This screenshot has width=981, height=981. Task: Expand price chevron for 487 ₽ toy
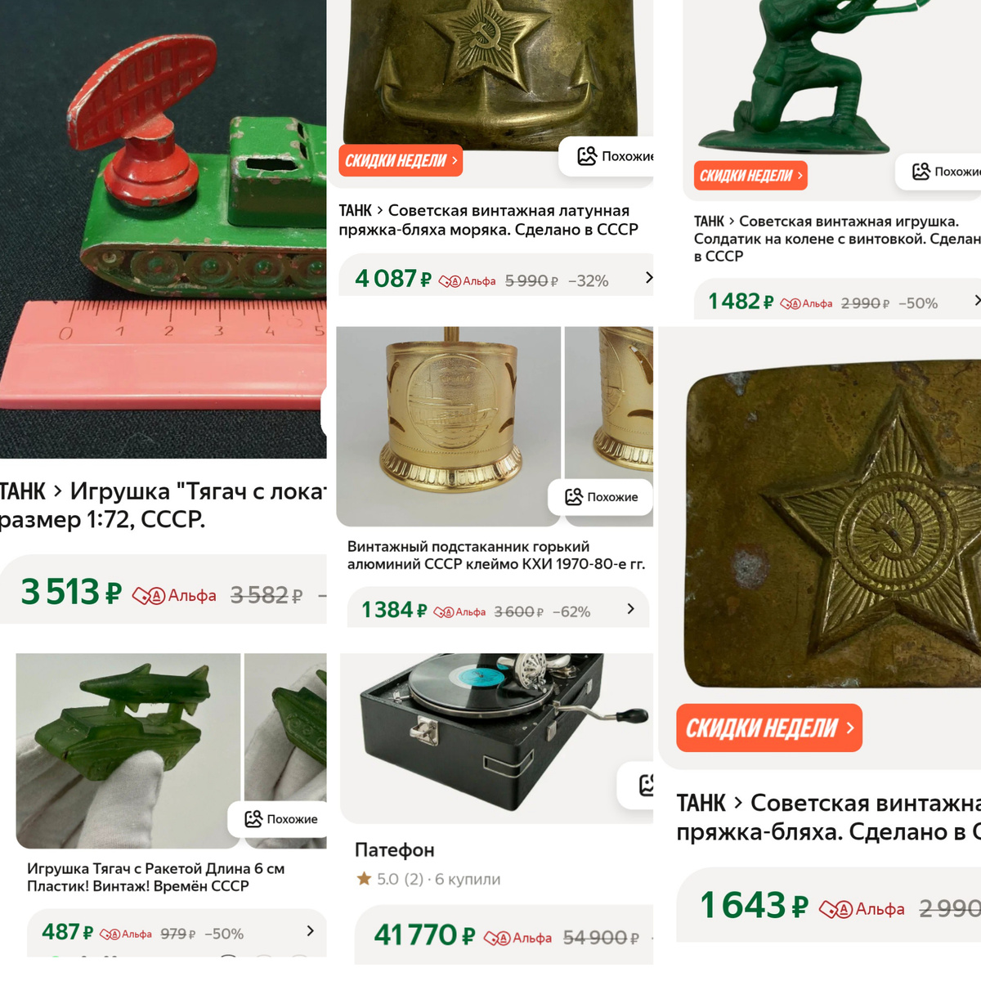[x=310, y=930]
